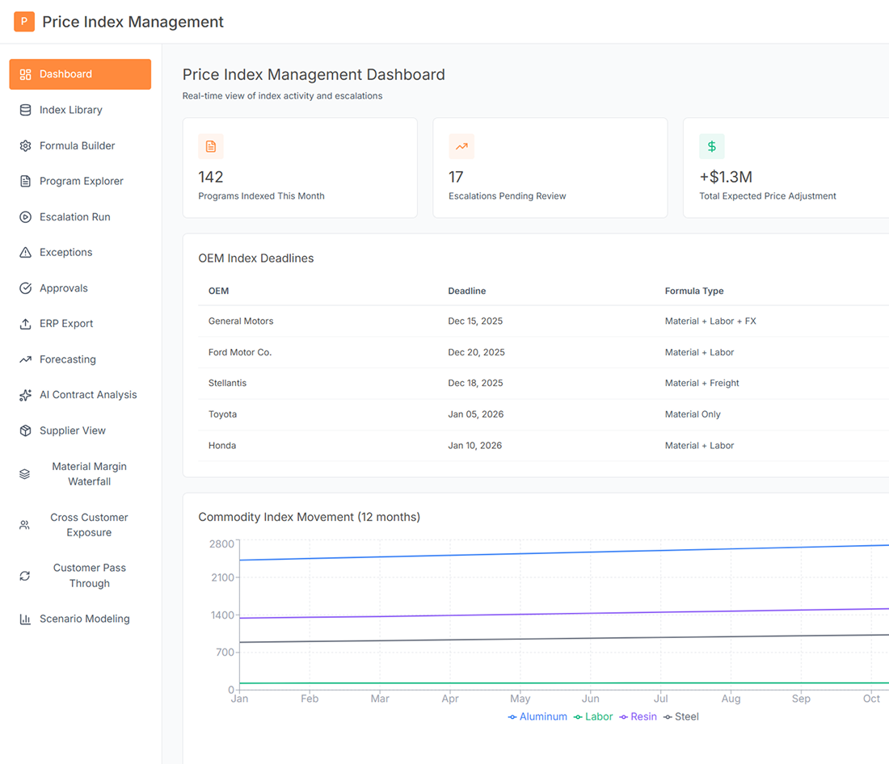Go to ERP Export
The height and width of the screenshot is (764, 889).
(x=80, y=324)
